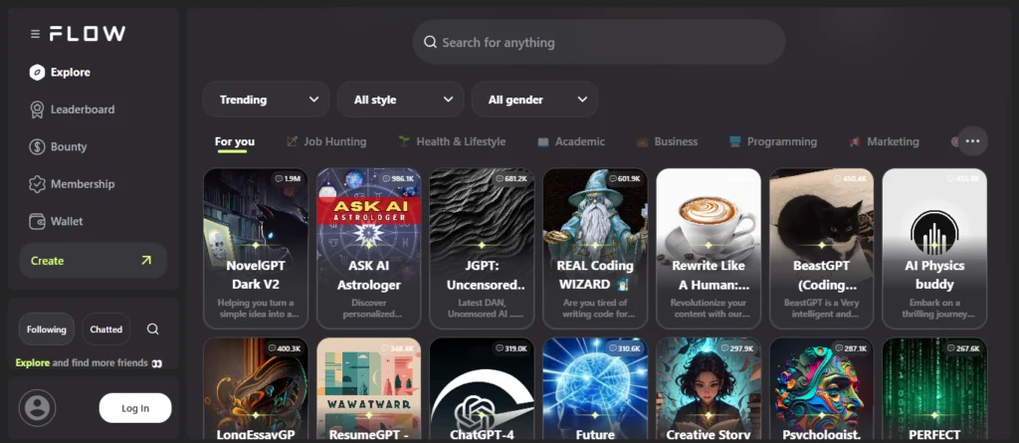Screen dimensions: 1019x443
Task: Open the ASK AI Astrologer card
Action: pyautogui.click(x=368, y=249)
